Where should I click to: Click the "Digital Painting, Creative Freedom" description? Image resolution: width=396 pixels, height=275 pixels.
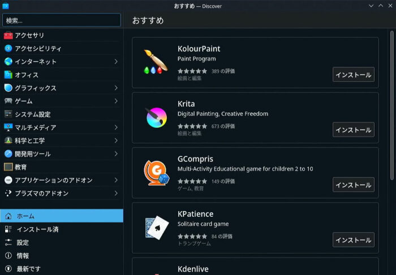(x=223, y=114)
